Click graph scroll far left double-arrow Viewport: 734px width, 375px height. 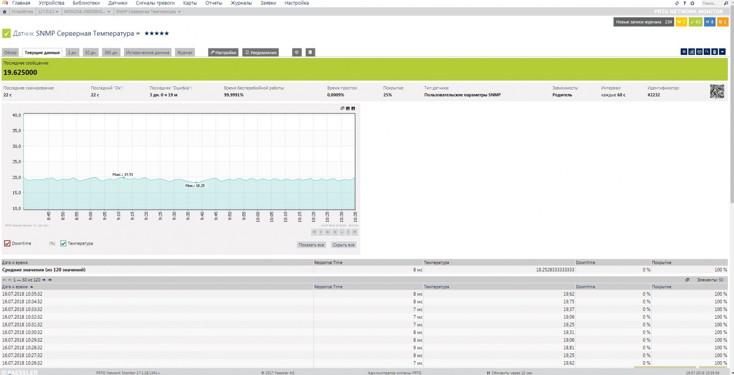314,232
